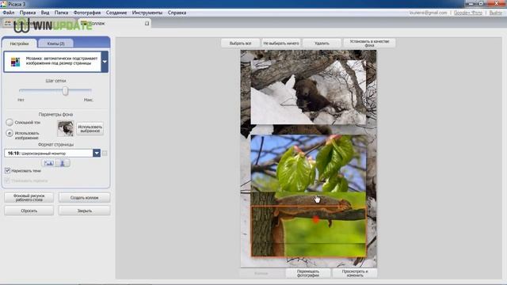Click the background image thumbnail preview

point(66,128)
